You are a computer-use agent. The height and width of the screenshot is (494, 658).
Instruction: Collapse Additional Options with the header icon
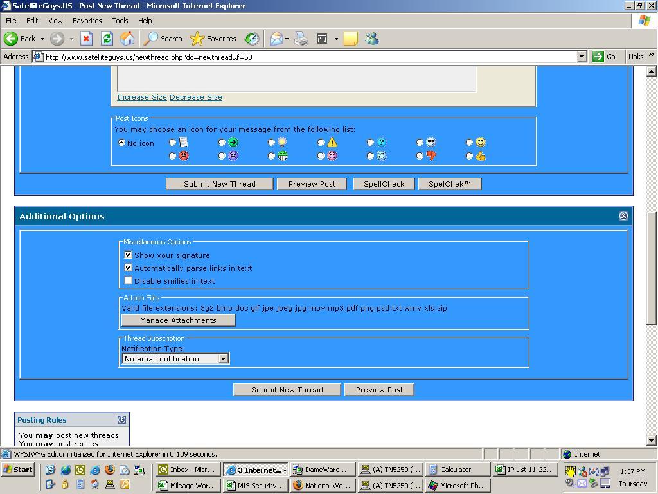click(x=623, y=216)
